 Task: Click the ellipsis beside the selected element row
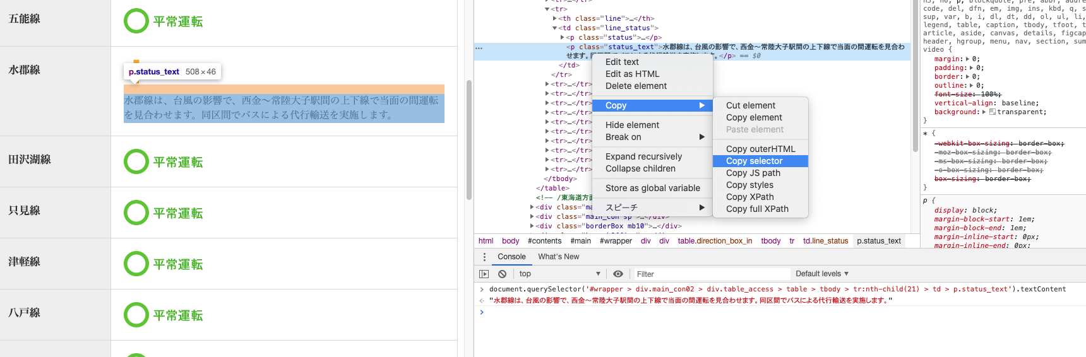pyautogui.click(x=479, y=48)
